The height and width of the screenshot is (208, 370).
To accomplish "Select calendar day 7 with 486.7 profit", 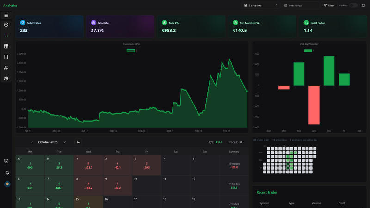I will click(59, 185).
